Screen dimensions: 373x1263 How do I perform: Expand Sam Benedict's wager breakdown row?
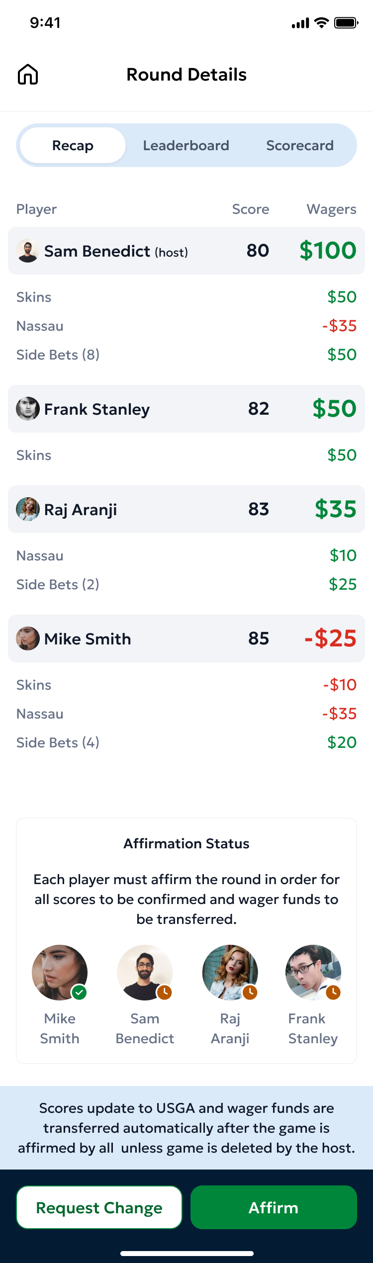(x=186, y=251)
